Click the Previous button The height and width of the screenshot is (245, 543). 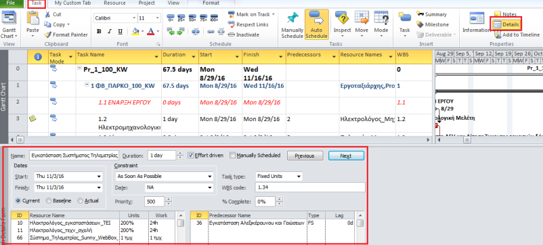point(305,156)
